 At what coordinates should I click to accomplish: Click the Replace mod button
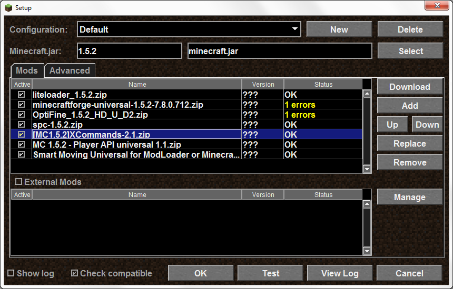pos(410,143)
